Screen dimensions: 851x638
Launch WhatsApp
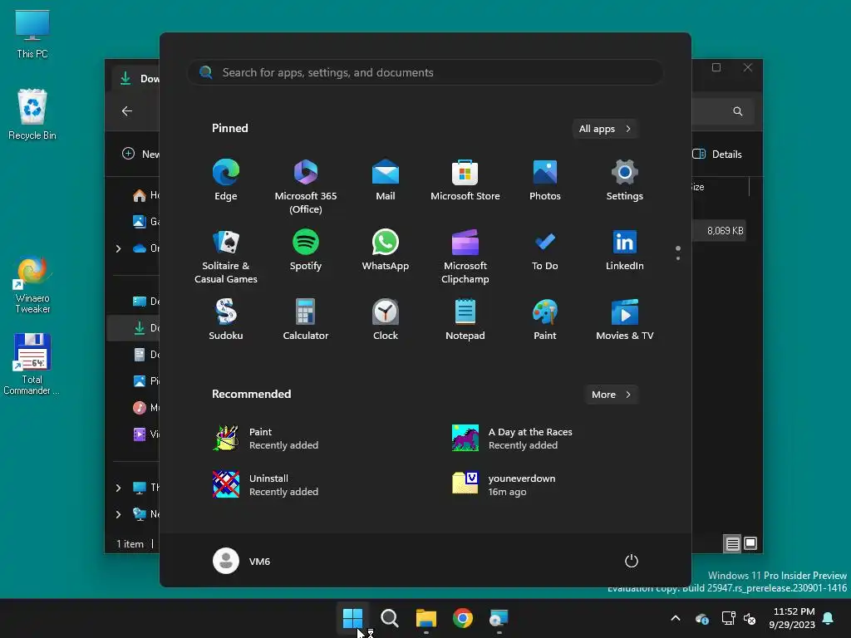point(386,251)
